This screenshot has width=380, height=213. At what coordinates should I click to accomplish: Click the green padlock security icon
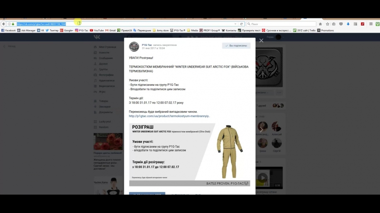tap(13, 24)
